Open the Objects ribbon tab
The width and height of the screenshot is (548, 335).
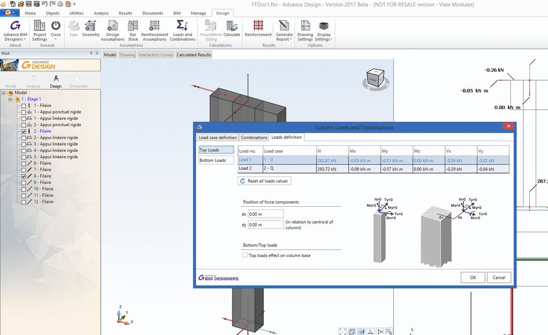point(52,13)
